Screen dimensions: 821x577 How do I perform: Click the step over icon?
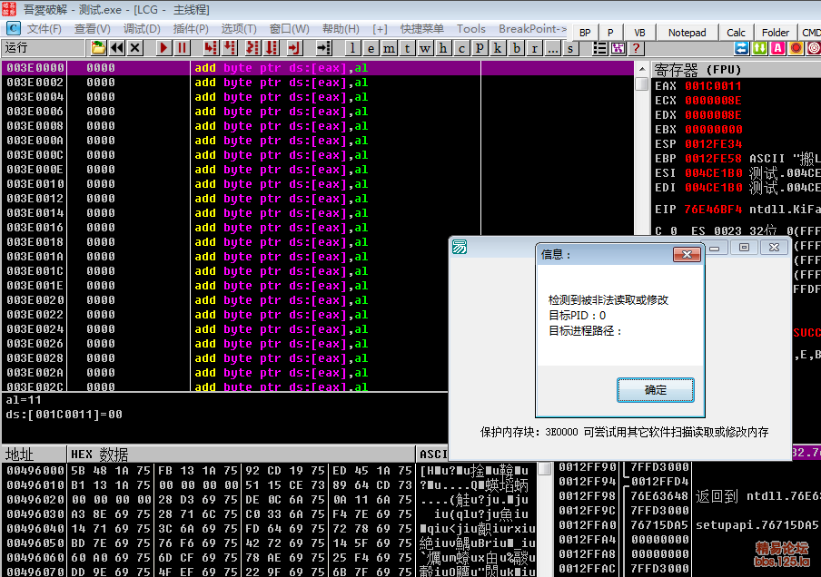229,48
